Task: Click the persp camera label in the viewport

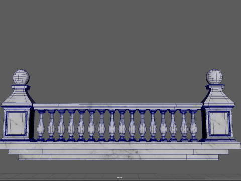Action: (x=119, y=177)
